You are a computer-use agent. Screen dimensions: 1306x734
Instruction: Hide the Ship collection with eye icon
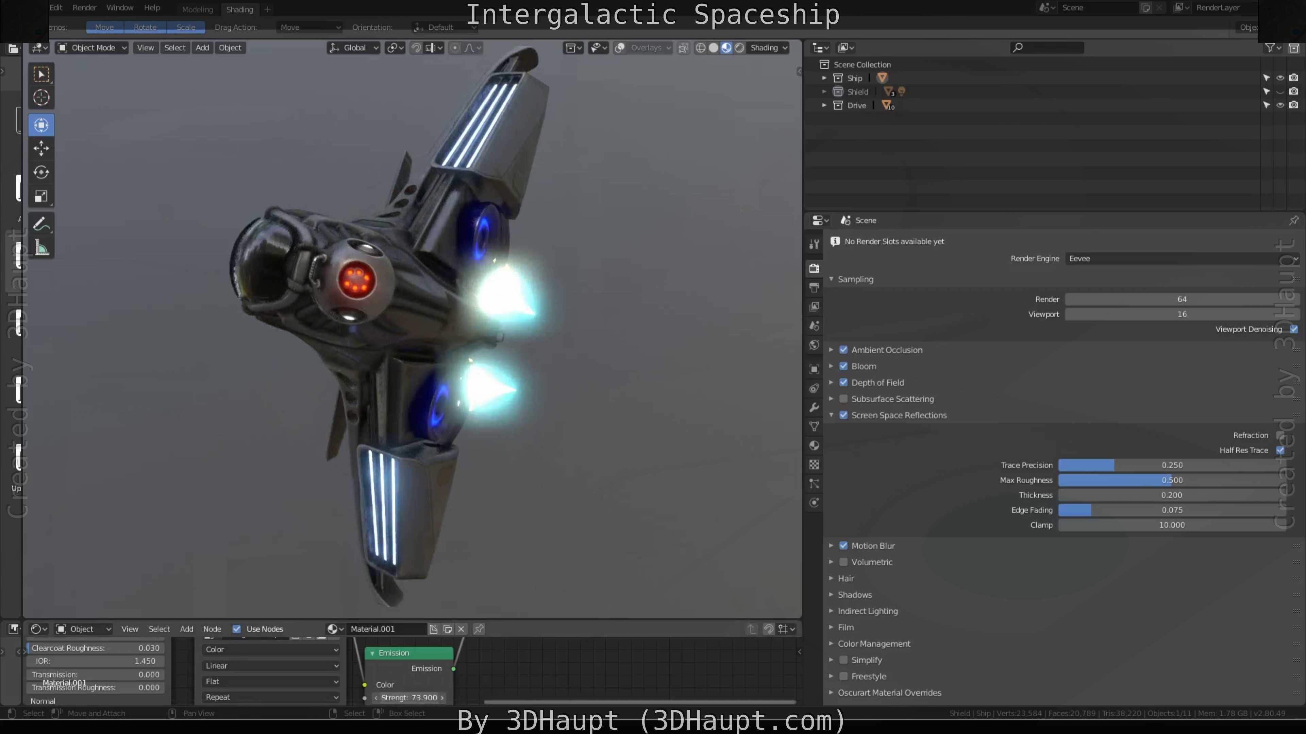click(x=1280, y=78)
